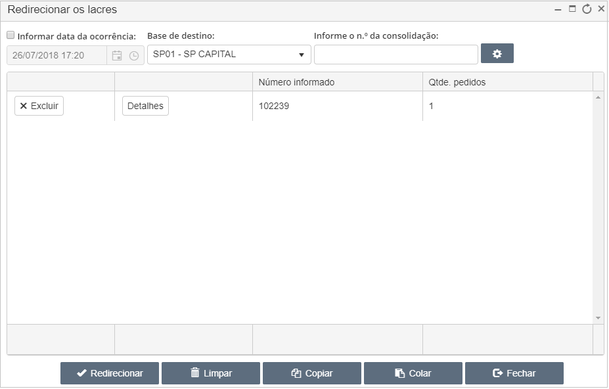This screenshot has height=389, width=609.
Task: Click the Limpar button
Action: pyautogui.click(x=211, y=373)
